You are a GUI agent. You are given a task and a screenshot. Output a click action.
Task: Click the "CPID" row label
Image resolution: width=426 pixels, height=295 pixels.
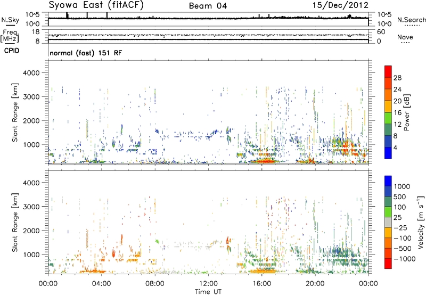tap(12, 51)
